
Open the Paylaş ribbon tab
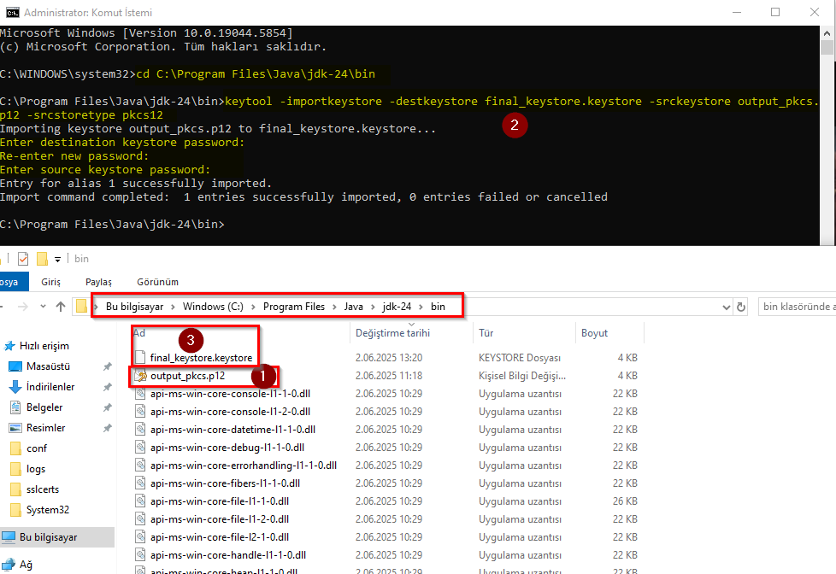(98, 282)
